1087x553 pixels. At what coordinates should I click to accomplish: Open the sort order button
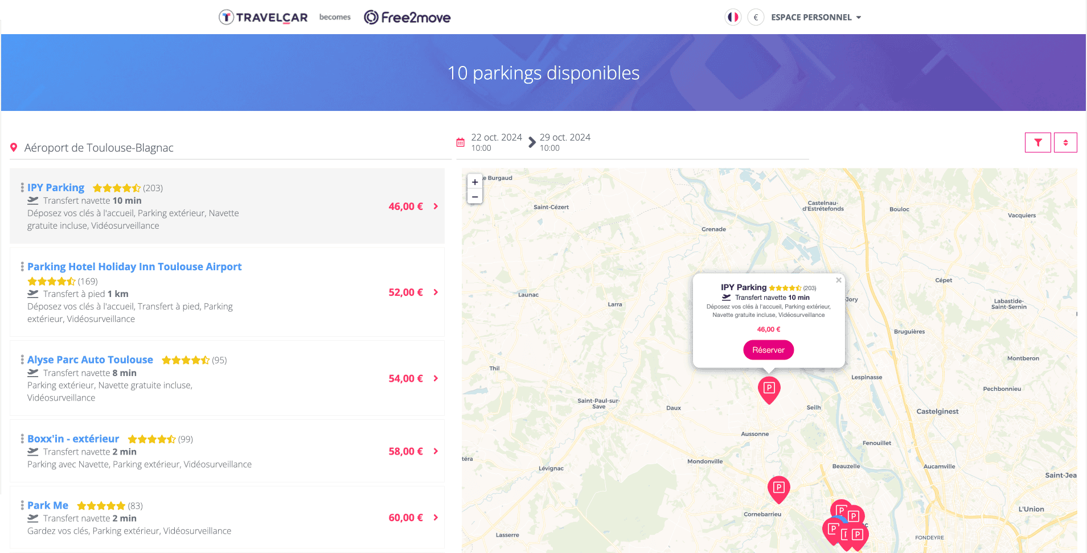1065,143
